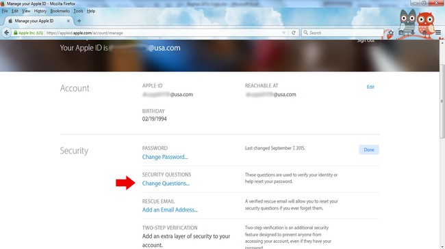Screen dimensions: 445x249
Task: Open the File menu
Action: [5, 11]
